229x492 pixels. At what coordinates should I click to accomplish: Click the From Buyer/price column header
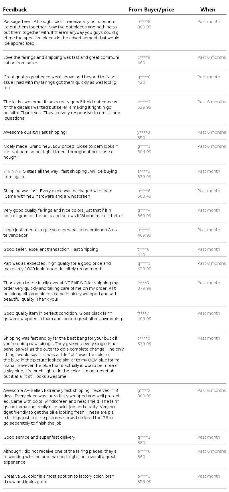tap(151, 10)
